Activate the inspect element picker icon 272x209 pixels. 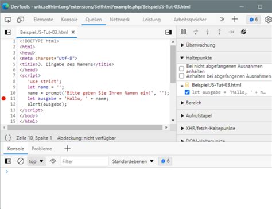tap(8, 20)
